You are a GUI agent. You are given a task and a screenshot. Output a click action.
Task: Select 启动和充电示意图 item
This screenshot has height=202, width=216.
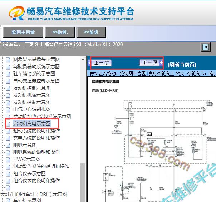tap(32, 123)
